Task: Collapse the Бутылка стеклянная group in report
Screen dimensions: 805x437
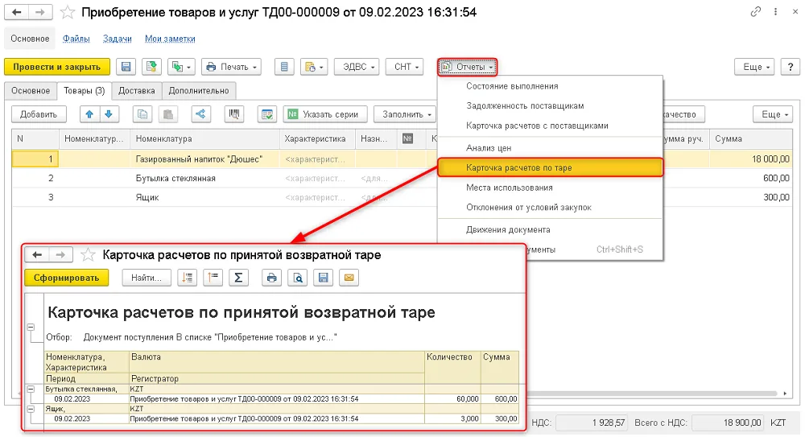Action: [x=31, y=390]
